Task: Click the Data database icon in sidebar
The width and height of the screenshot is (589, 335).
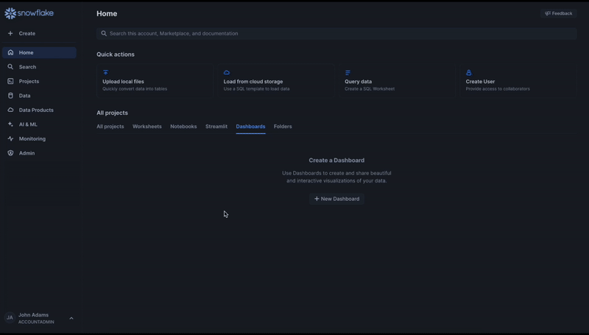Action: [10, 96]
